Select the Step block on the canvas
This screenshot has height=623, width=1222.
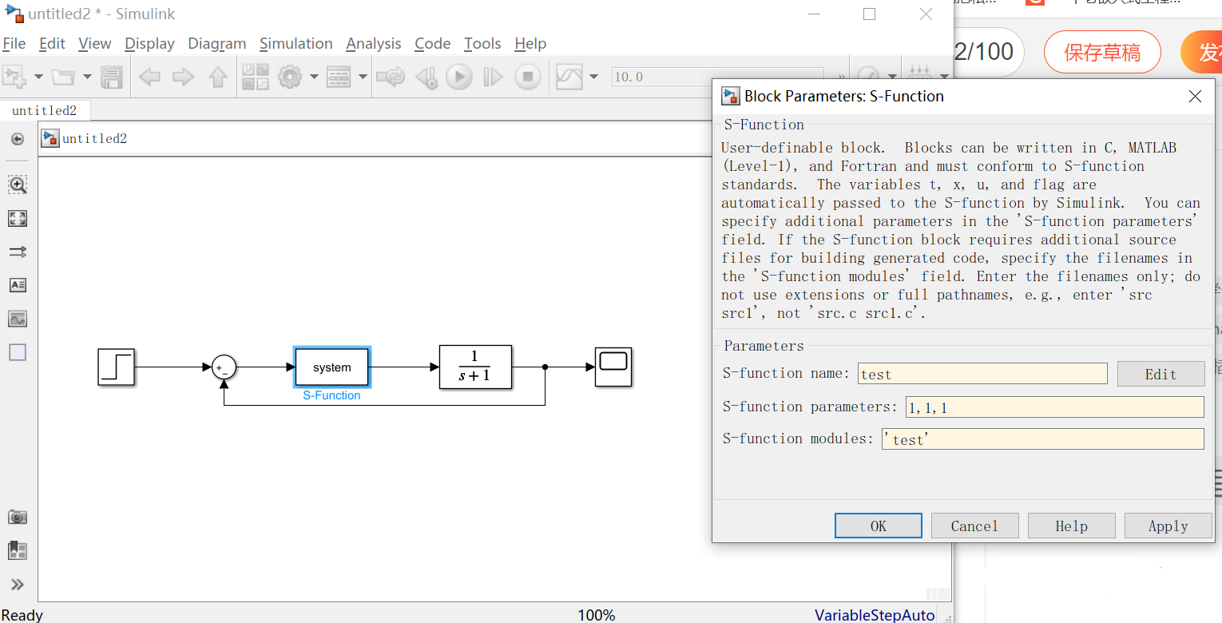117,367
